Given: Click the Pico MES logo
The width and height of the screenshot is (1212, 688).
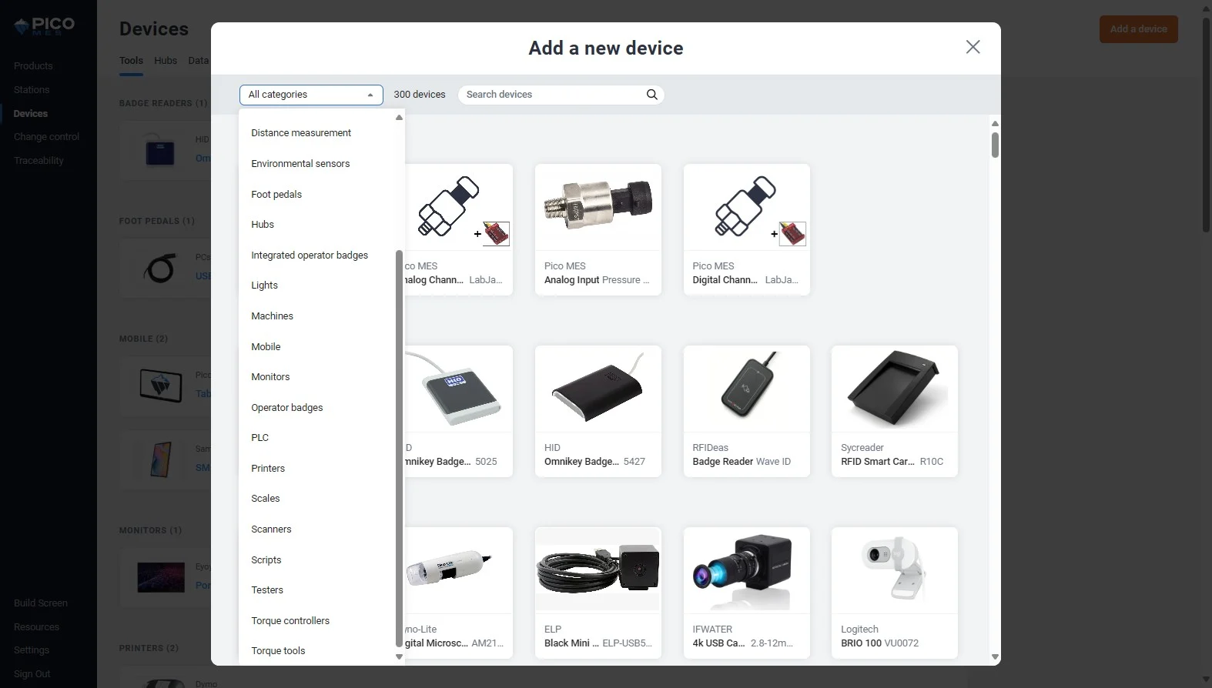Looking at the screenshot, I should click(45, 26).
